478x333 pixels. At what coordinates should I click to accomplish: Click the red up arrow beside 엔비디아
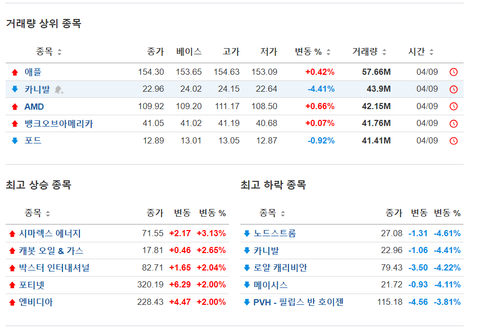12,302
